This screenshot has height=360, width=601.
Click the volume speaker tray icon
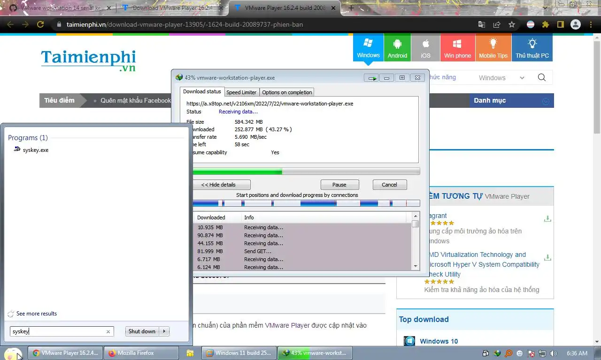(x=554, y=353)
